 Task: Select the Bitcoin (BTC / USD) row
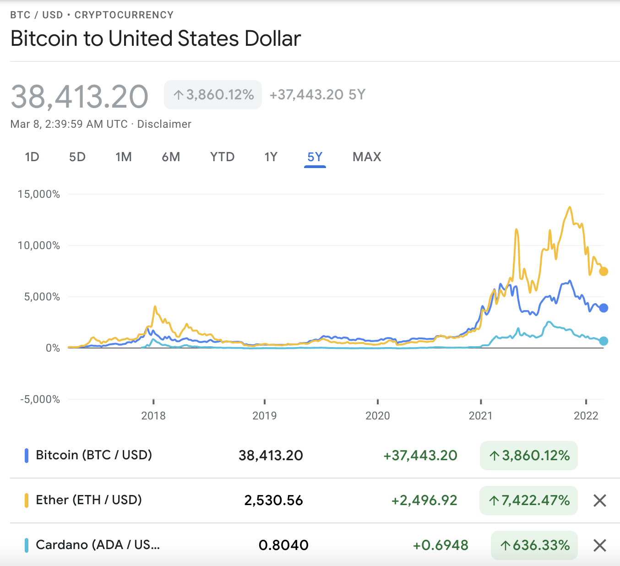94,455
